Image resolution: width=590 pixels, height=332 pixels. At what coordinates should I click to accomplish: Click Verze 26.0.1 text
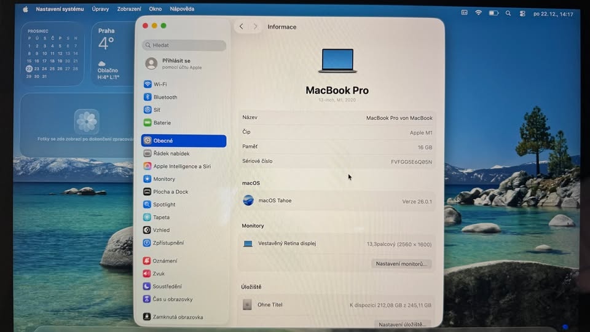coord(417,202)
